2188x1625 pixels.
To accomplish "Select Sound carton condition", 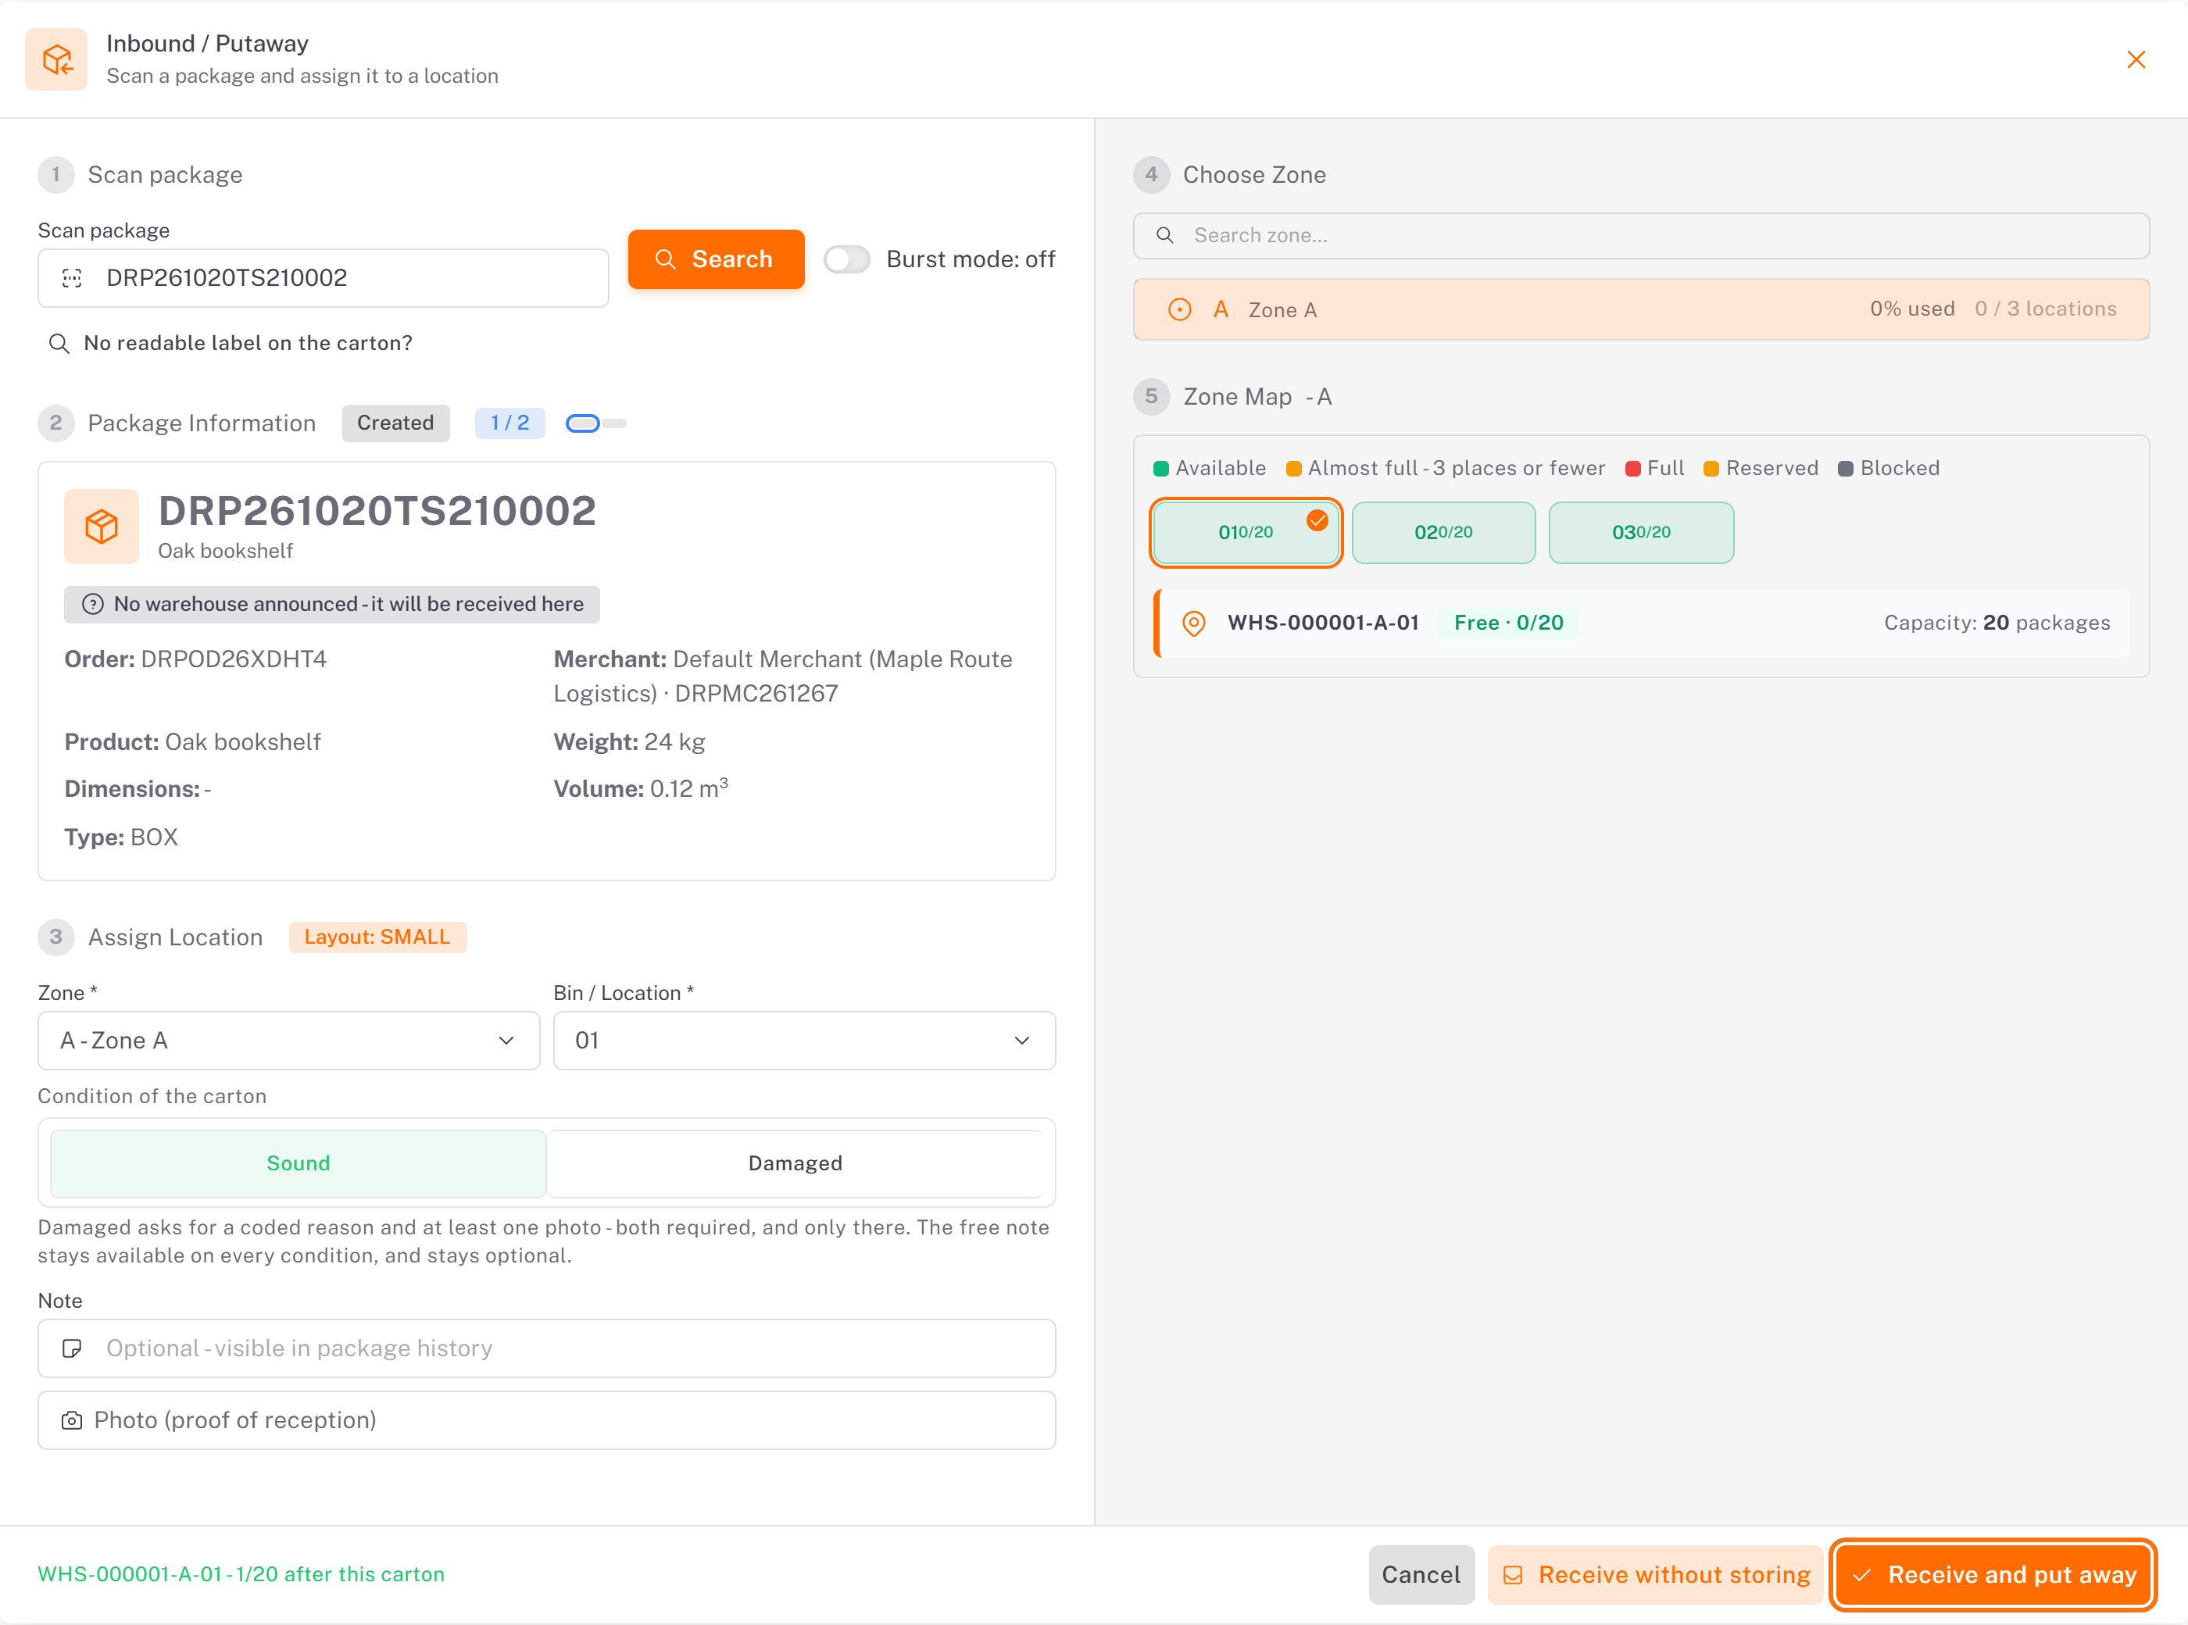I will (298, 1163).
